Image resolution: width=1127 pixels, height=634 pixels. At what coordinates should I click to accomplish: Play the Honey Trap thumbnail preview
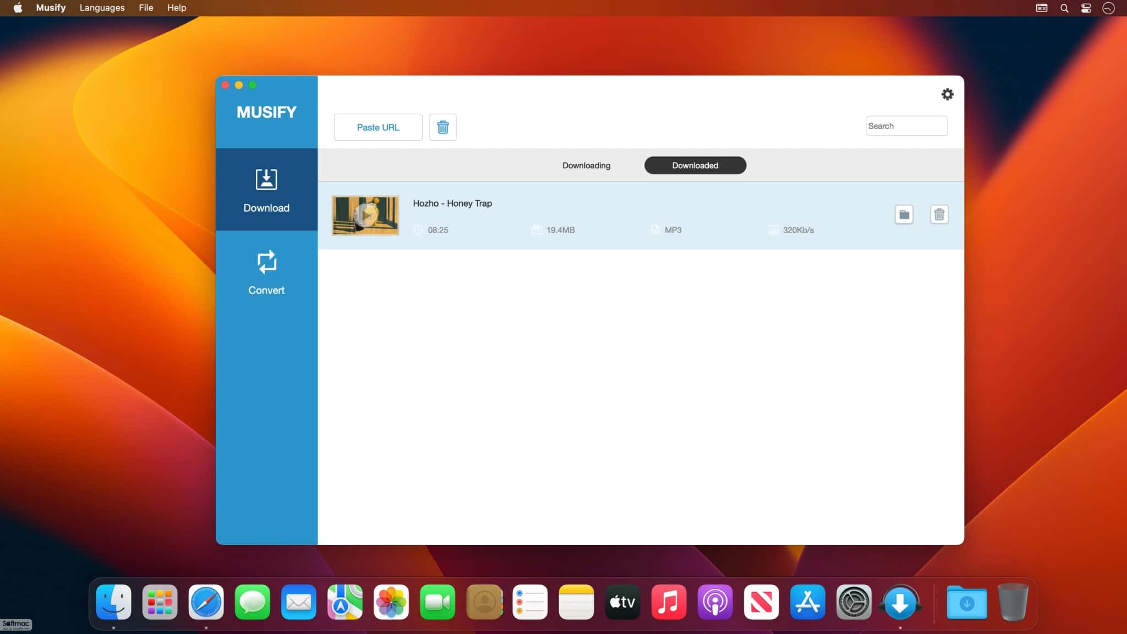point(365,216)
